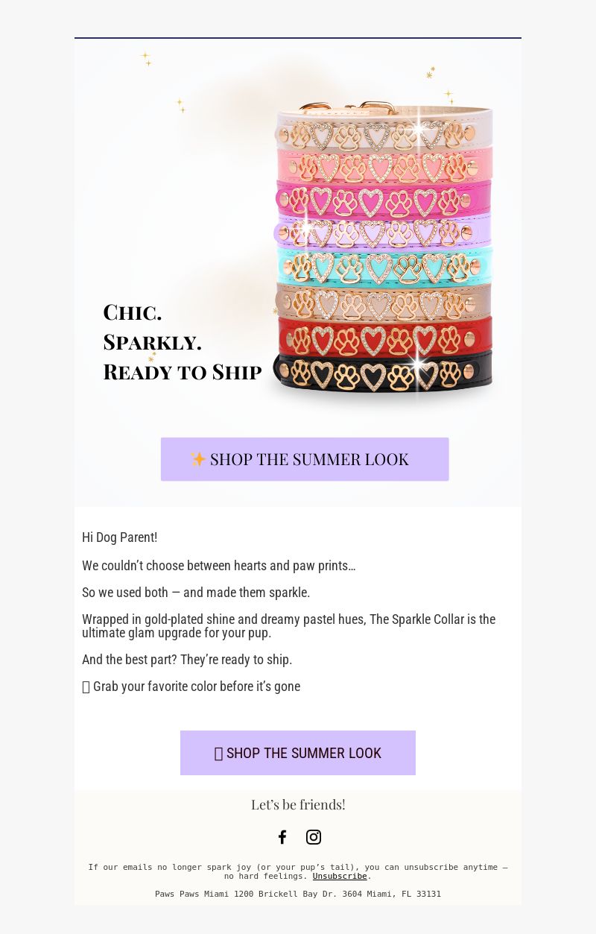Open the Facebook social icon

(x=282, y=837)
